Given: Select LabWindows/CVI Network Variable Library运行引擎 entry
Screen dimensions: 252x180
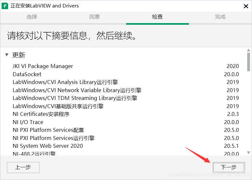Looking at the screenshot, I should (x=126, y=90).
